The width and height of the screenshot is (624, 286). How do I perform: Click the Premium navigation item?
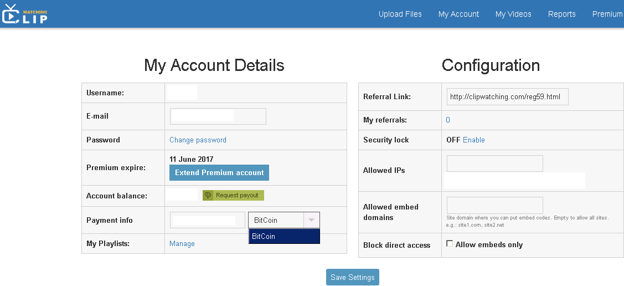click(x=608, y=14)
